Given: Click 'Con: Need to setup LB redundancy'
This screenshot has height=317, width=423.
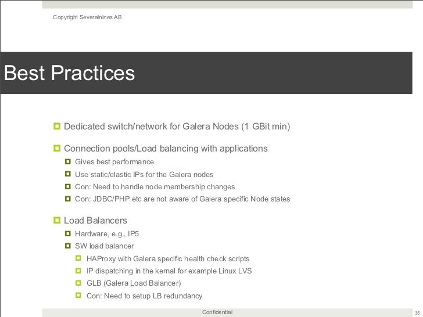Looking at the screenshot, I should 144,296.
